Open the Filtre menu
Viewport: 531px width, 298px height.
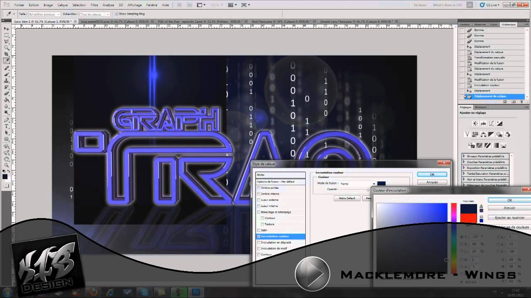tap(94, 5)
